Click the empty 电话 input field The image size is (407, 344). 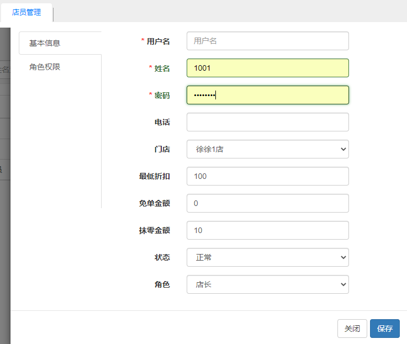(x=268, y=122)
